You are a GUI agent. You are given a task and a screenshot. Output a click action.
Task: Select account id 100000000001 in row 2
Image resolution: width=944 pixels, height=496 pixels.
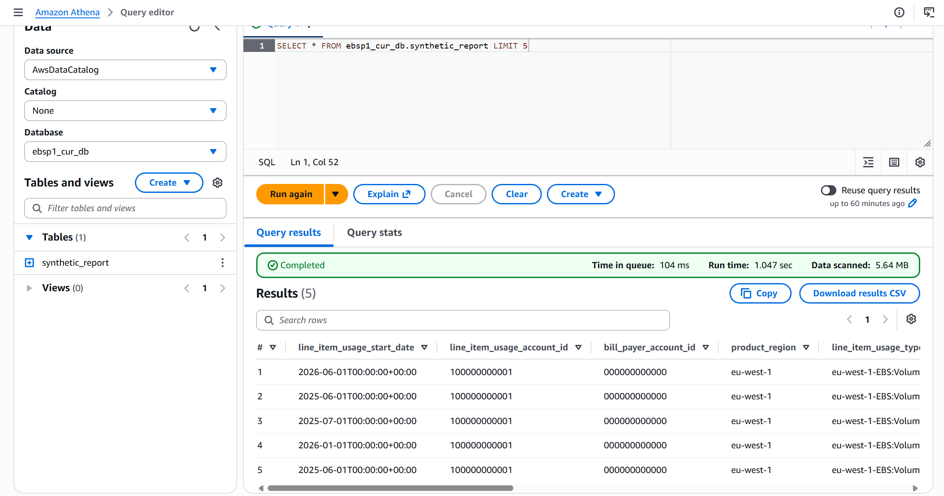point(481,396)
